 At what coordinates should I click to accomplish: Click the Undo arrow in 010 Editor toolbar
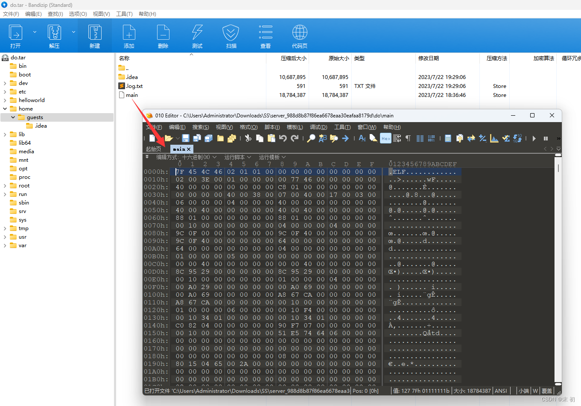[283, 138]
